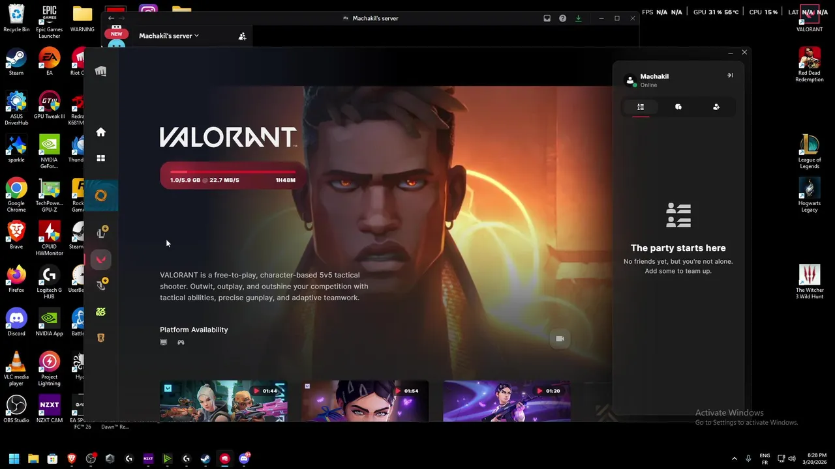Toggle background video with camera button
Screen dimensions: 835x469
coord(560,339)
